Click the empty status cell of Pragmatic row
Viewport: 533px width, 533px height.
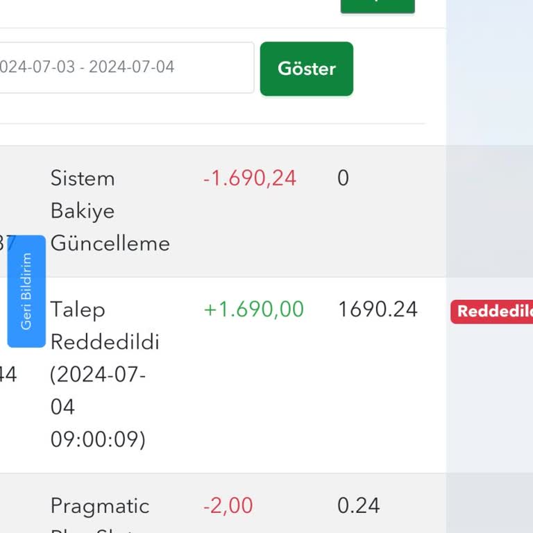(x=489, y=503)
